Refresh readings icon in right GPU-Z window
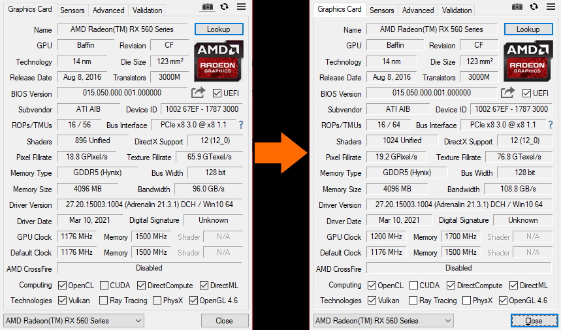The width and height of the screenshot is (561, 330). 534,7
